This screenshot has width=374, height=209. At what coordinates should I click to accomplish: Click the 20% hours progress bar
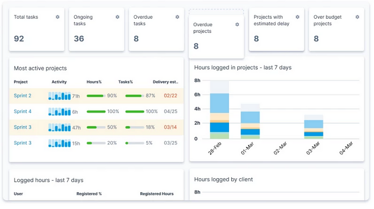[x=96, y=143]
